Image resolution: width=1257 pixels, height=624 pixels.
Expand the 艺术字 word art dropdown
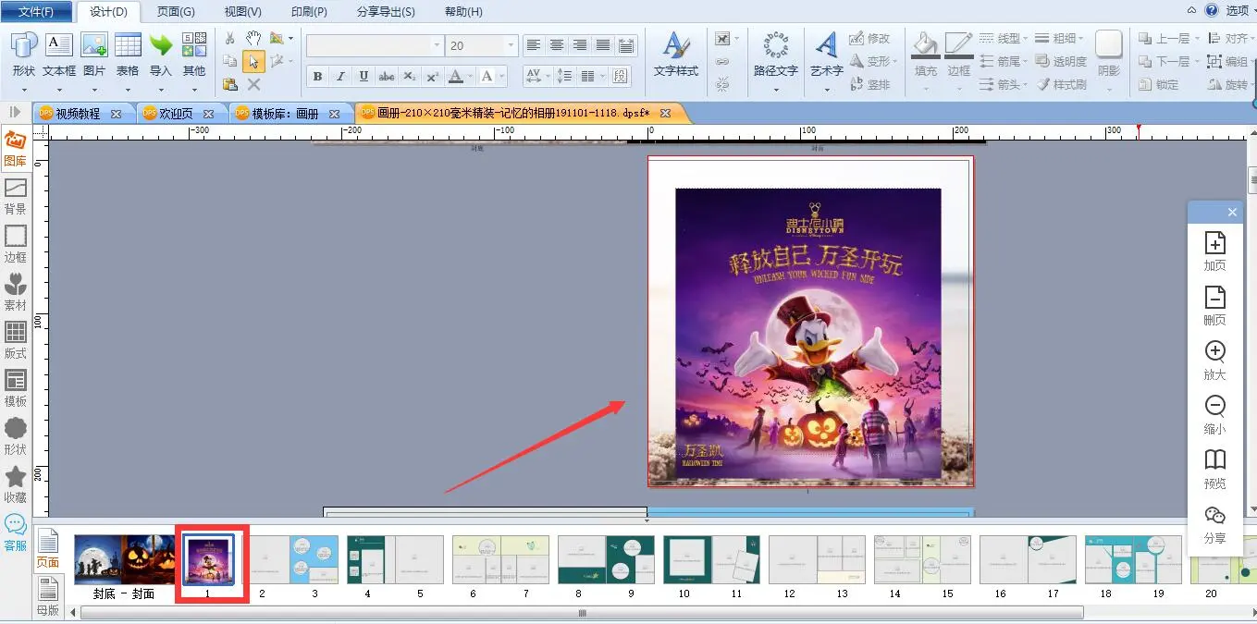826,90
